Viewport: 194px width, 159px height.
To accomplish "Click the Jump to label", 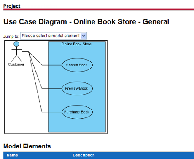I will click(11, 37).
